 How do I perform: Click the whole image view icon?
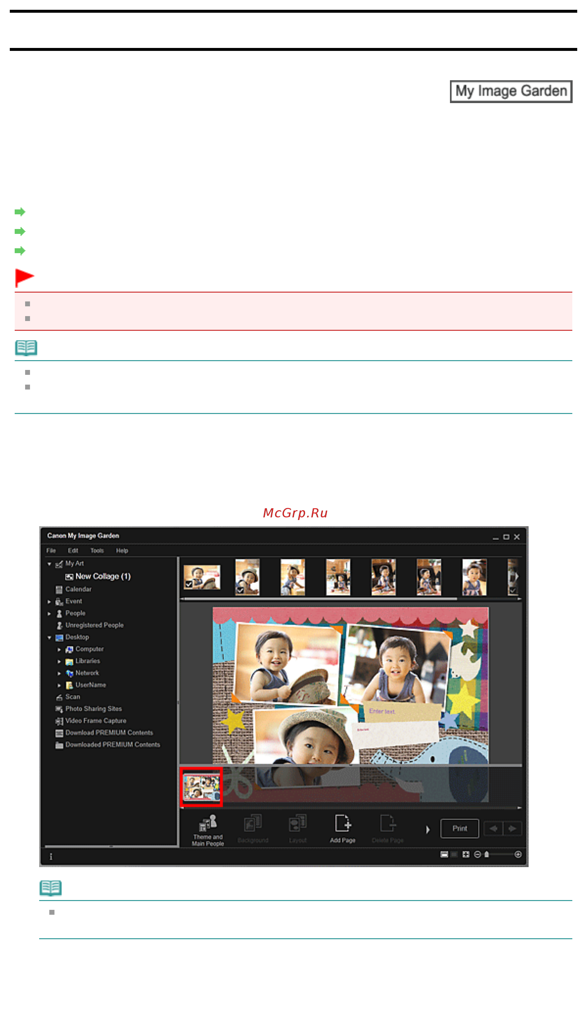[x=466, y=854]
